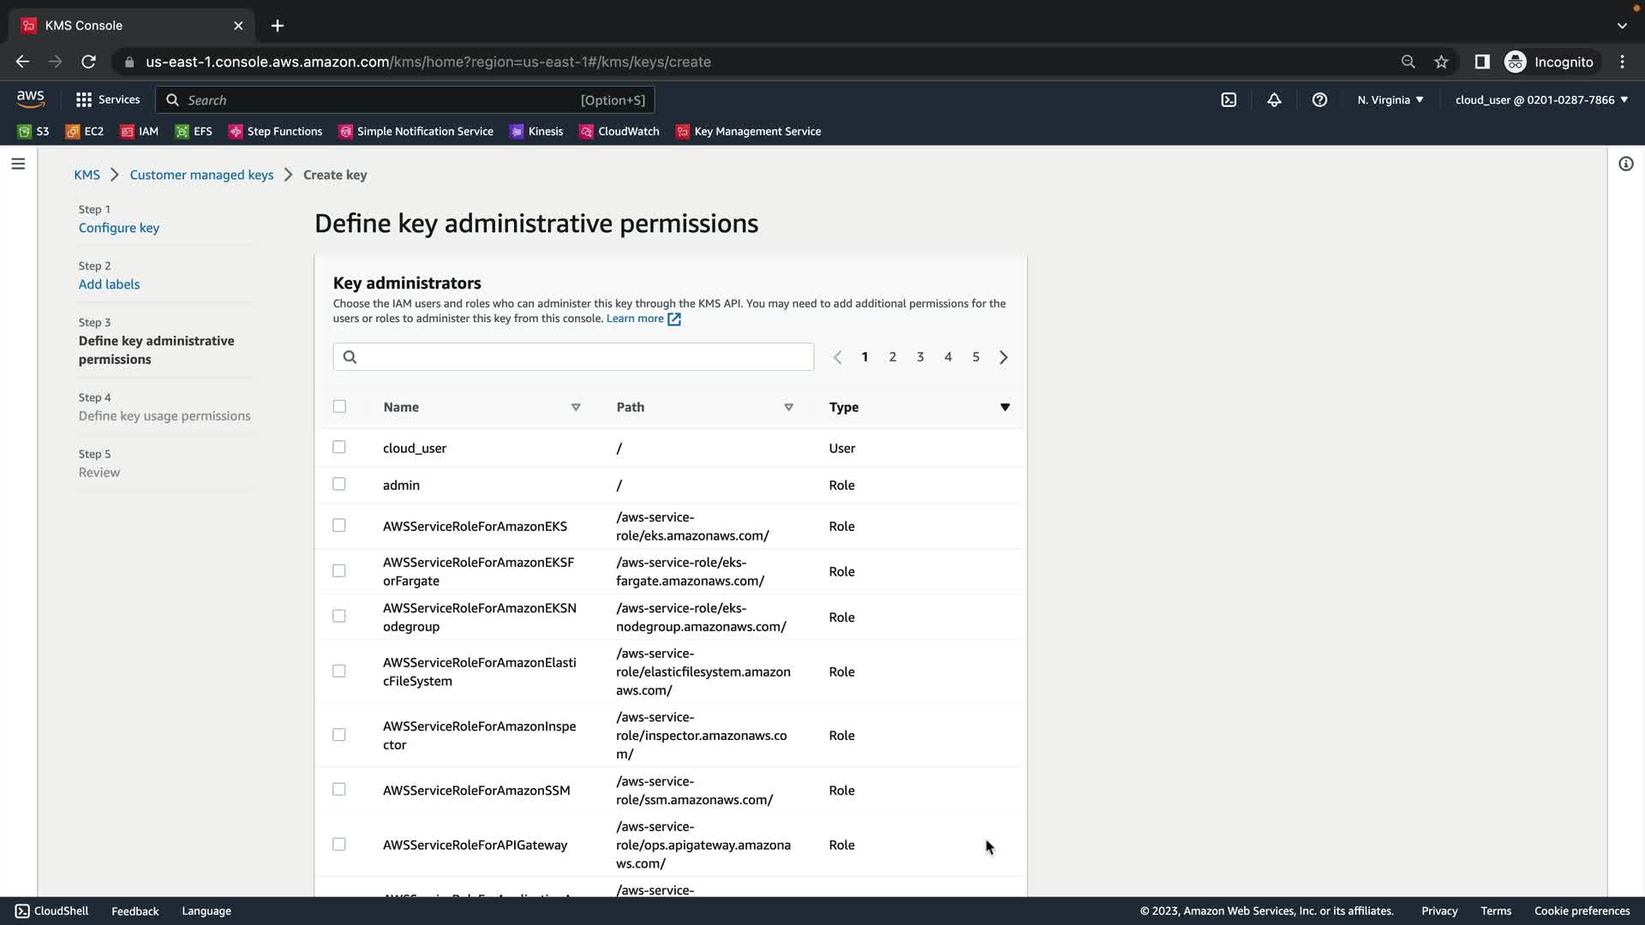Click the help question mark icon
1645x925 pixels.
(x=1319, y=100)
